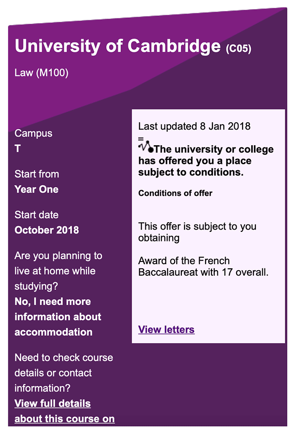Click the Campus label

[x=33, y=133]
